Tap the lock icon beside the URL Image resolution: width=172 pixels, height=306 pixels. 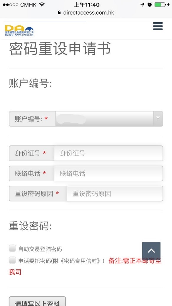pyautogui.click(x=59, y=13)
